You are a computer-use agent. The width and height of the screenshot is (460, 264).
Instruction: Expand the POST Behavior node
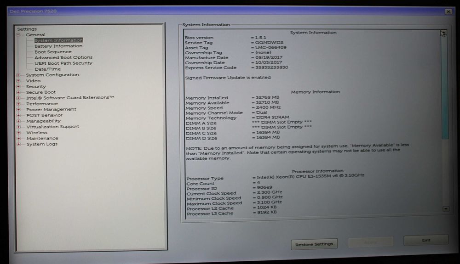point(18,115)
